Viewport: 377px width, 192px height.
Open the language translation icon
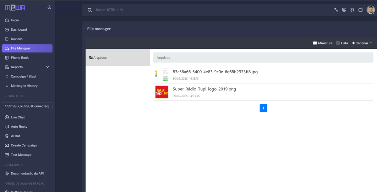[336, 10]
